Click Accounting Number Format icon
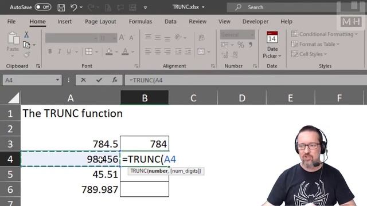The width and height of the screenshot is (367, 206). click(224, 45)
